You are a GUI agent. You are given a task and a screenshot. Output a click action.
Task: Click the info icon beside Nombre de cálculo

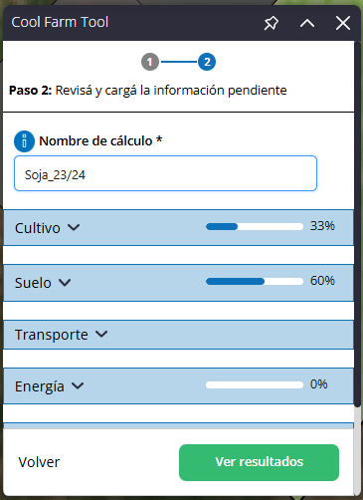pyautogui.click(x=24, y=141)
